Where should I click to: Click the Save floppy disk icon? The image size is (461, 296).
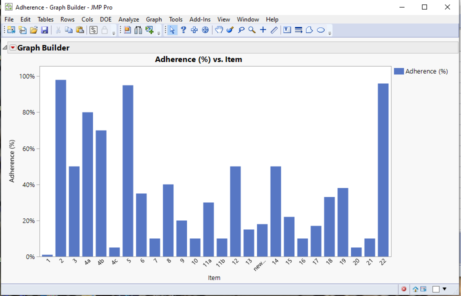[x=44, y=30]
